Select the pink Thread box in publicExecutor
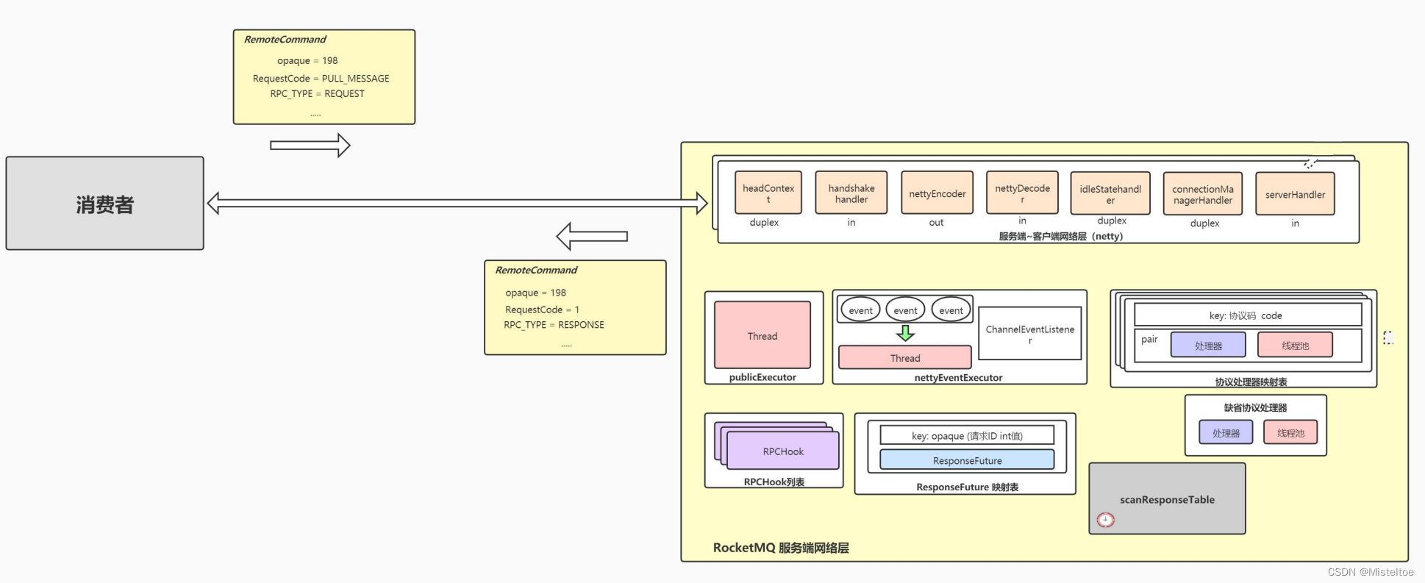Viewport: 1425px width, 583px height. click(x=762, y=335)
